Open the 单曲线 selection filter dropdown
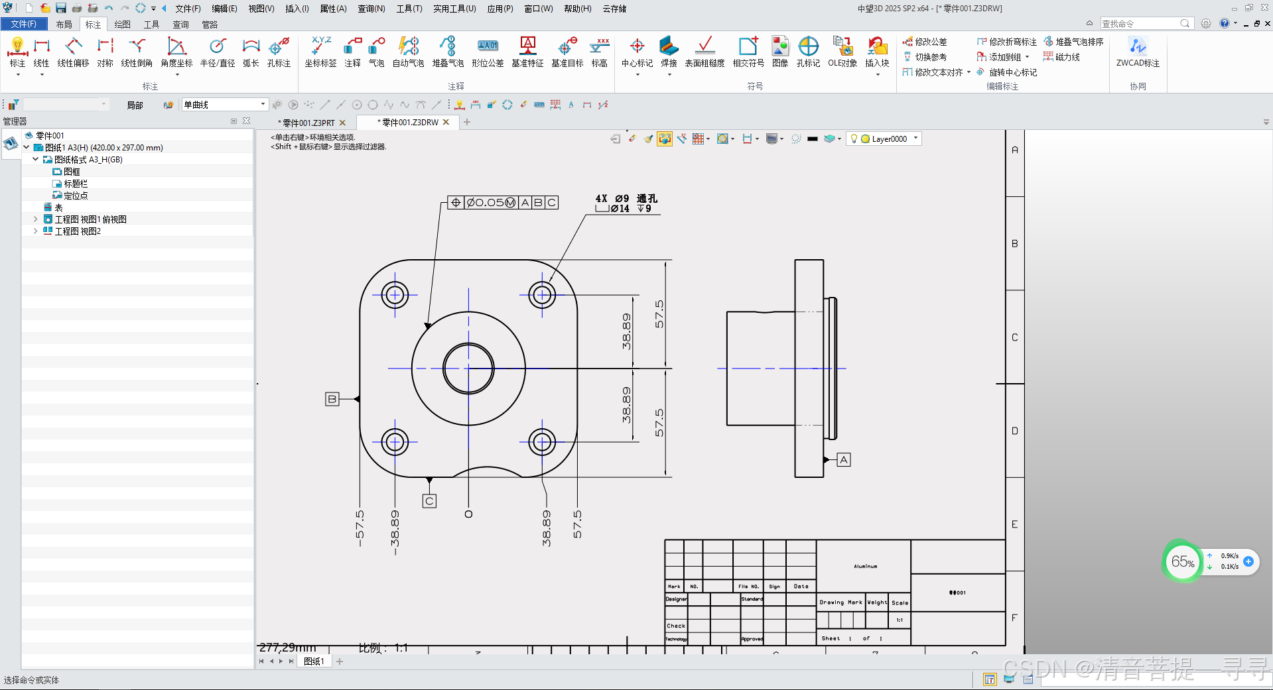1273x690 pixels. [263, 104]
